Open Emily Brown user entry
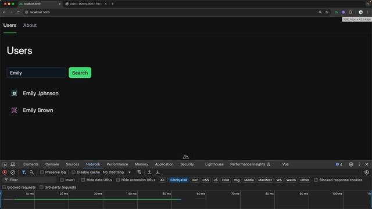 (38, 110)
